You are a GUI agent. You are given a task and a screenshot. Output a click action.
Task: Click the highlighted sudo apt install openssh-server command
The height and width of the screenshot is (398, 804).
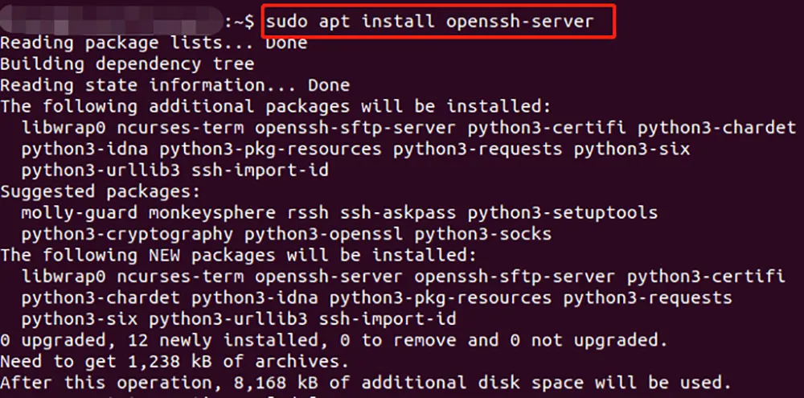437,21
